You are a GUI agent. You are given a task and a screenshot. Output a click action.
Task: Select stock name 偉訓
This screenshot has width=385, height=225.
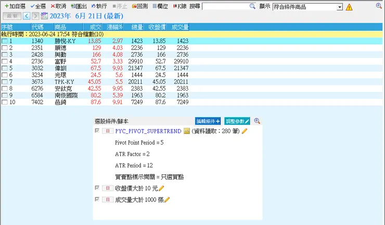(60, 68)
